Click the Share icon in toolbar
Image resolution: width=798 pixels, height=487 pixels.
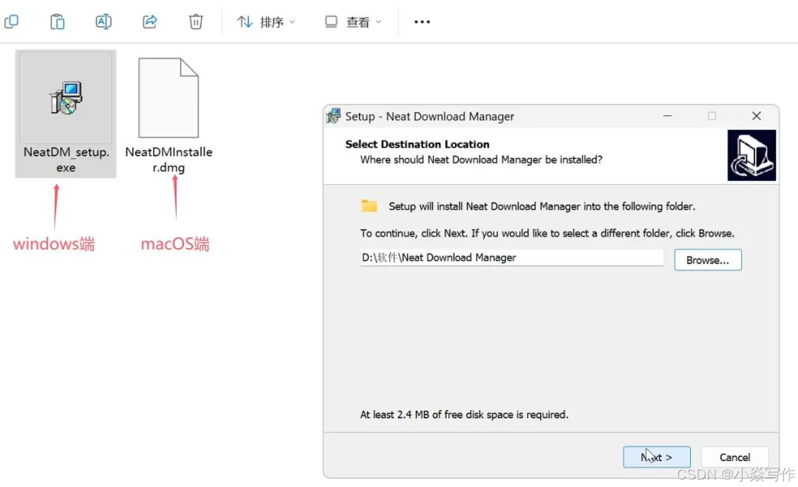[x=149, y=21]
